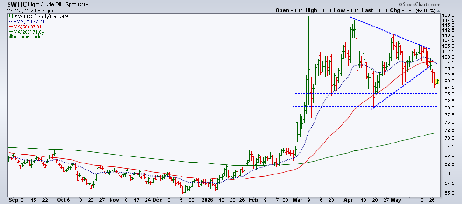Screen dimensions: 462x204
Task: Click the yellow highlighted latest candle
Action: click(437, 82)
